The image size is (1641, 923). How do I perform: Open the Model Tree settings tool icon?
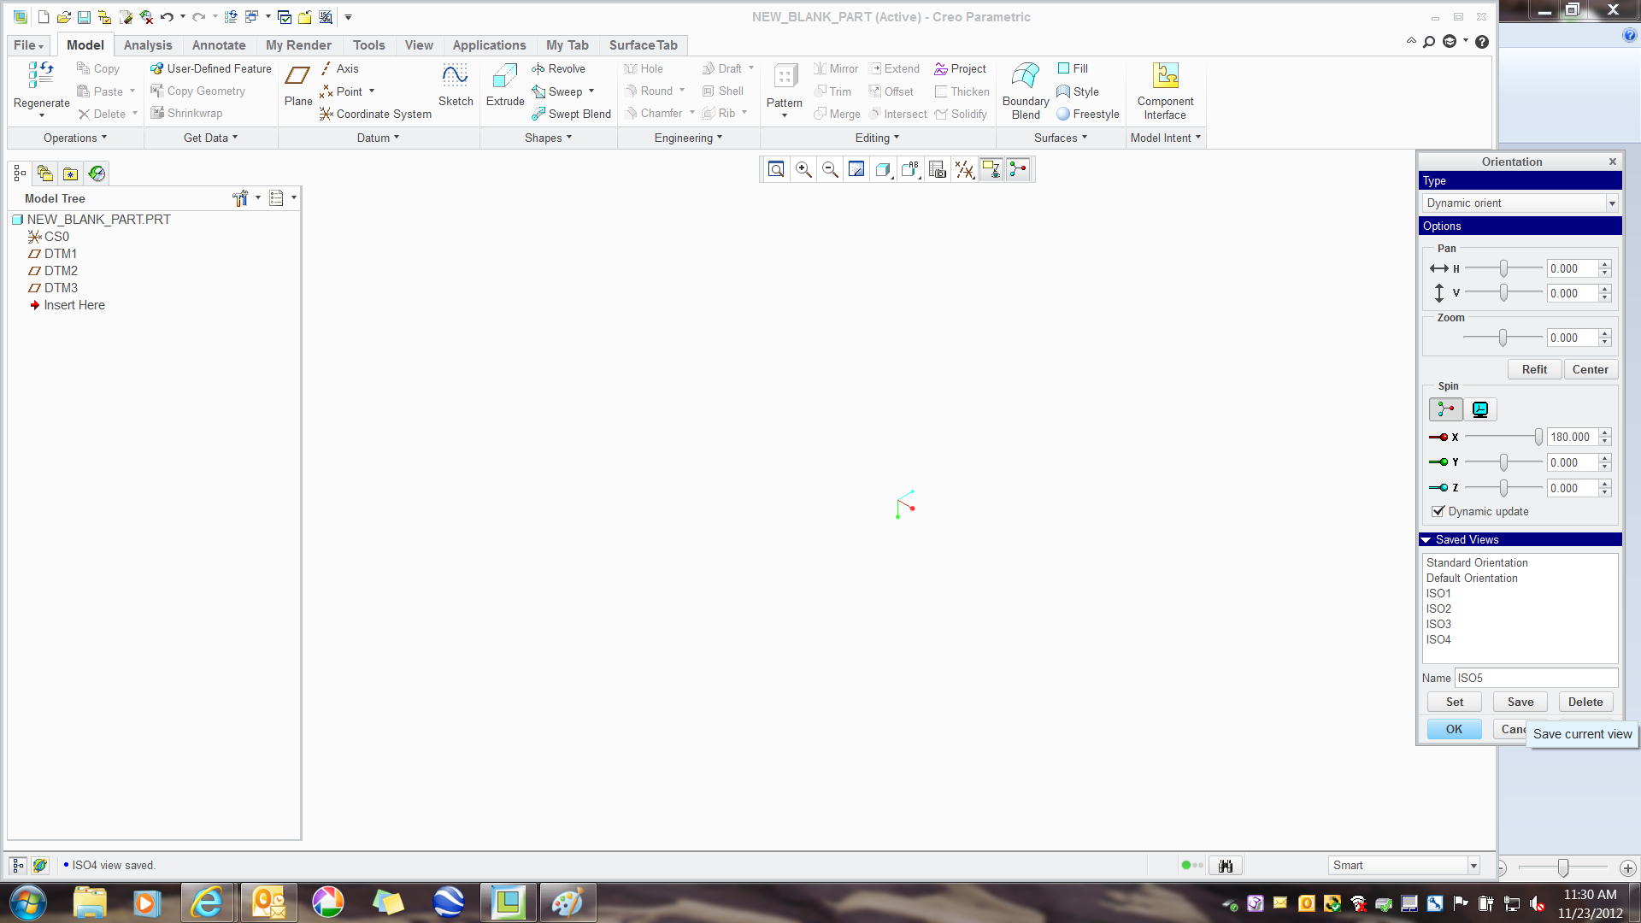coord(240,198)
